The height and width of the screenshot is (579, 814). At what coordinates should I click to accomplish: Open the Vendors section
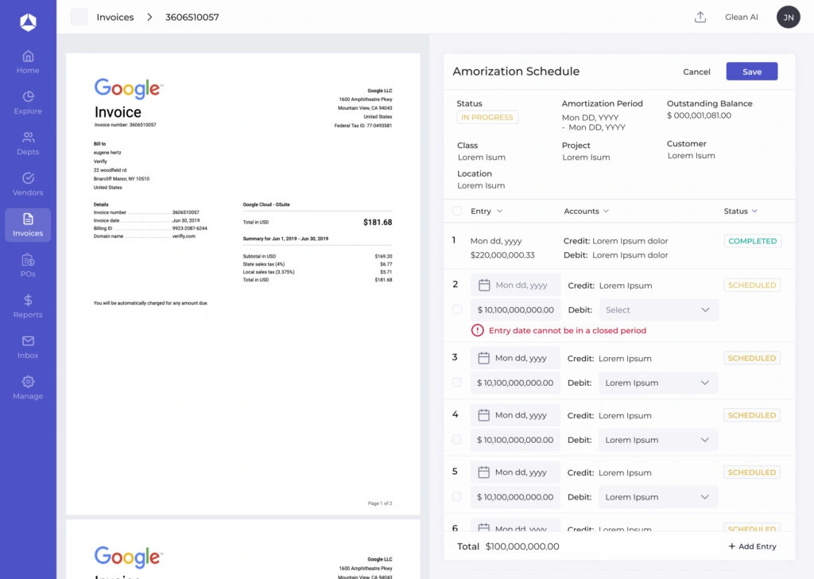click(28, 184)
